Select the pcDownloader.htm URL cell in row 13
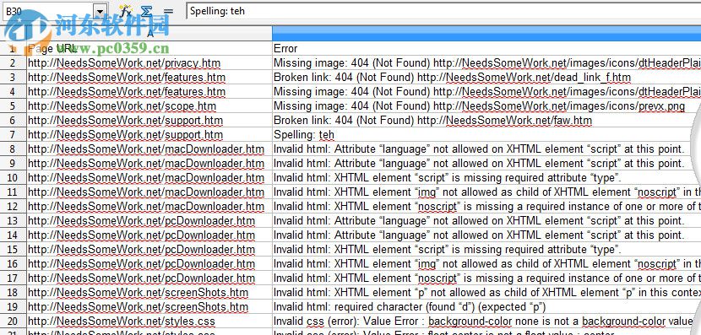The height and width of the screenshot is (335, 701). pyautogui.click(x=149, y=220)
